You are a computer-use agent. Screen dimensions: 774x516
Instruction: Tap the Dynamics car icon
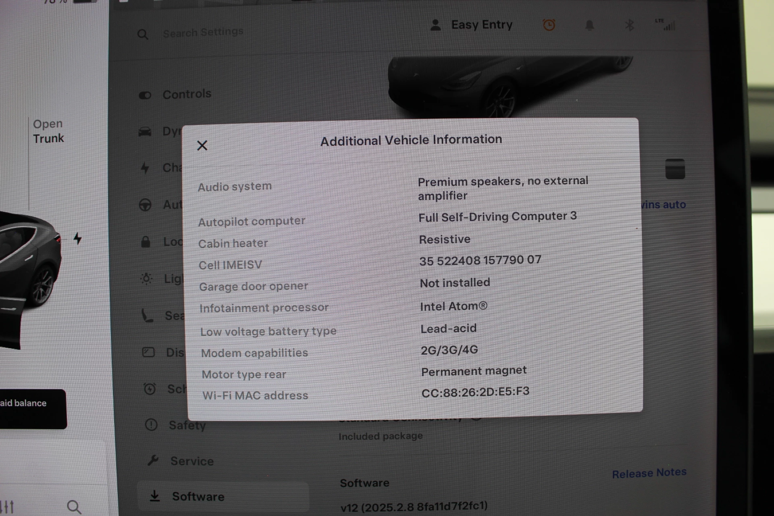coord(145,132)
